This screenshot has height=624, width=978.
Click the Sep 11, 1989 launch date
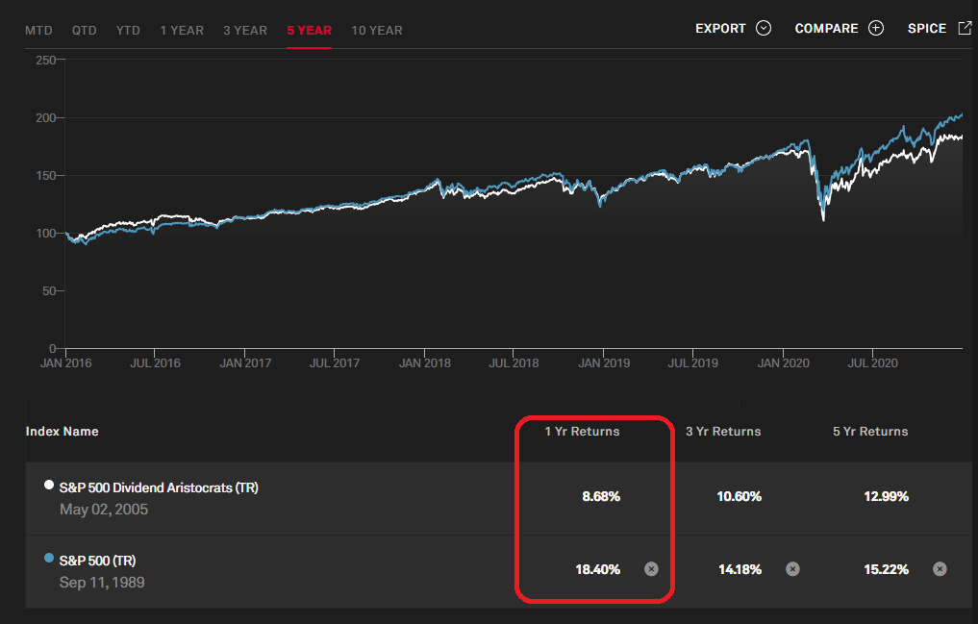(x=102, y=583)
